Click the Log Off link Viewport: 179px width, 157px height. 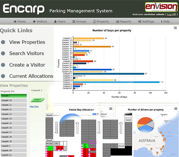point(171,14)
